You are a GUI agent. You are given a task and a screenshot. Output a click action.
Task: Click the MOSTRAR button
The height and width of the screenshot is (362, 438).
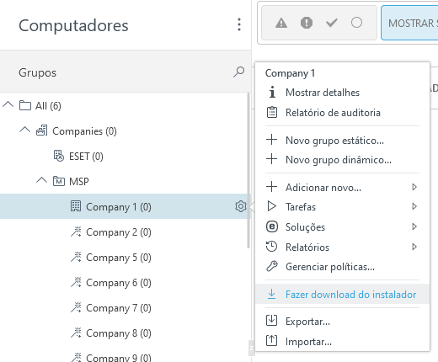pyautogui.click(x=409, y=23)
